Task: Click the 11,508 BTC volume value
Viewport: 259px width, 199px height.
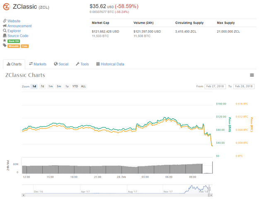Action: (x=142, y=36)
